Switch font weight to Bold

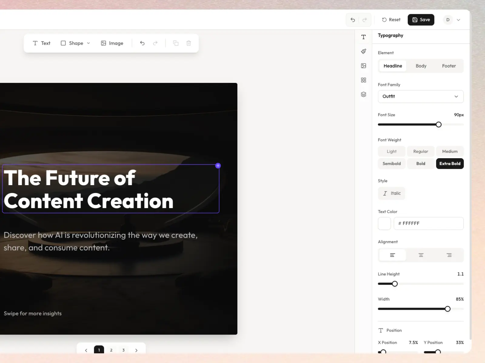point(420,163)
